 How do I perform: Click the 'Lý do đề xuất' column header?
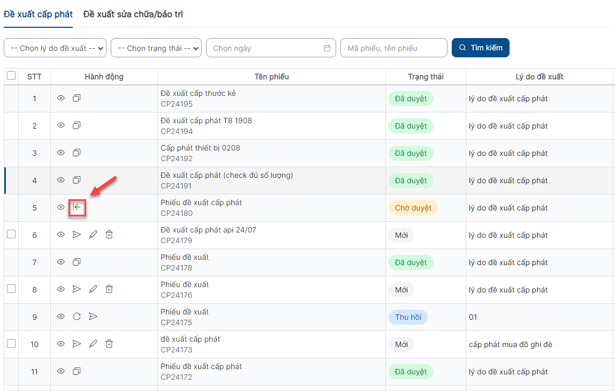(x=540, y=77)
